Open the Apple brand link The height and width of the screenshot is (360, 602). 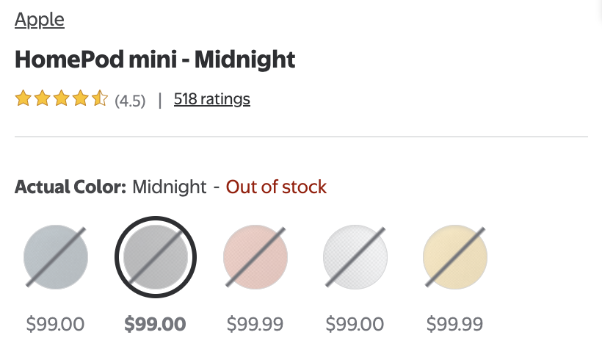coord(40,20)
